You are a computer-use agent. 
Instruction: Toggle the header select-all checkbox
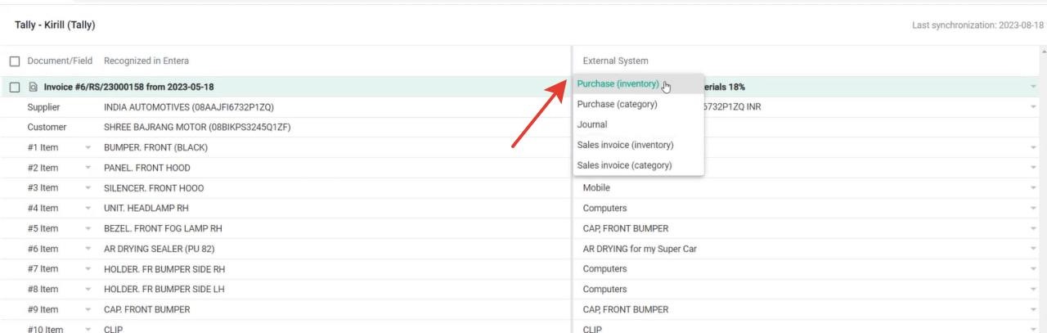pyautogui.click(x=15, y=61)
